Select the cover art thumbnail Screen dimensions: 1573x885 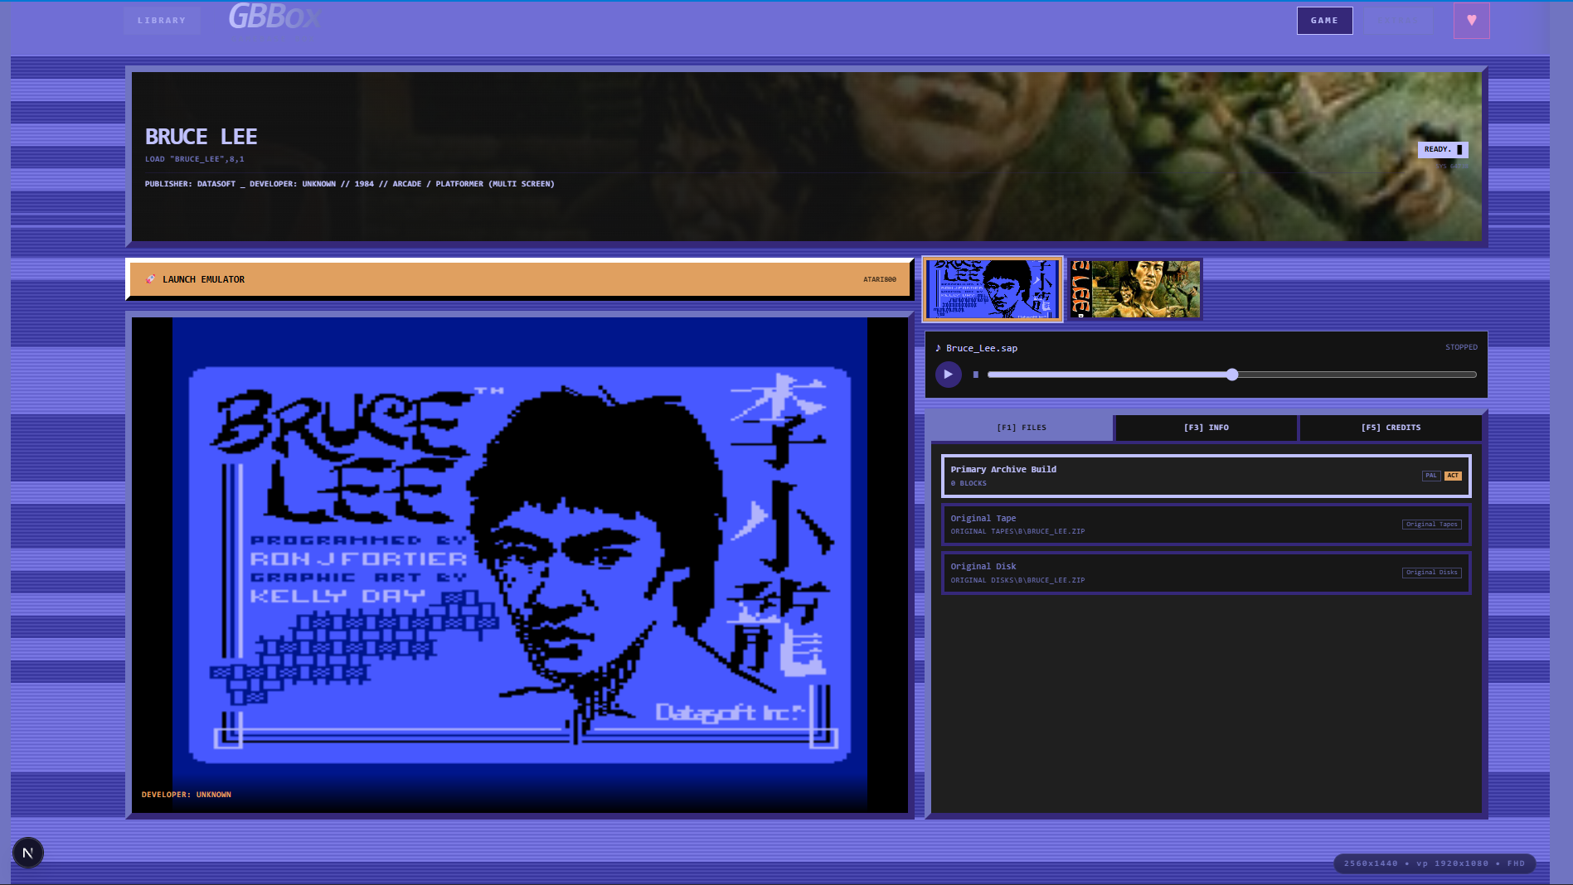pos(1134,289)
